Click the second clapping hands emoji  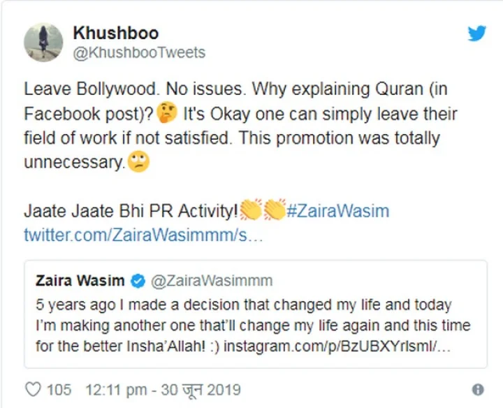point(275,210)
